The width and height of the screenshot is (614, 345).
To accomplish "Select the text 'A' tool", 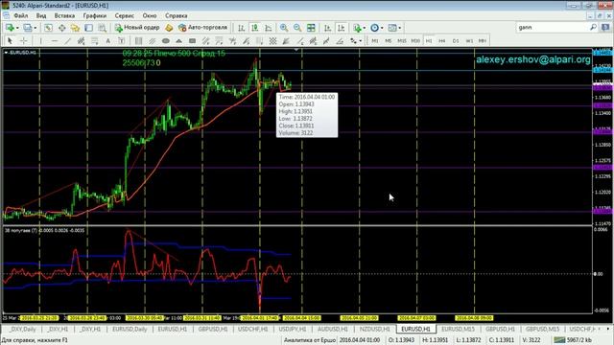I will 107,40.
